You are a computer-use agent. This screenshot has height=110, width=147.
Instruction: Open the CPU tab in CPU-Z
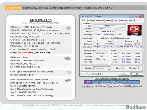click(83, 20)
